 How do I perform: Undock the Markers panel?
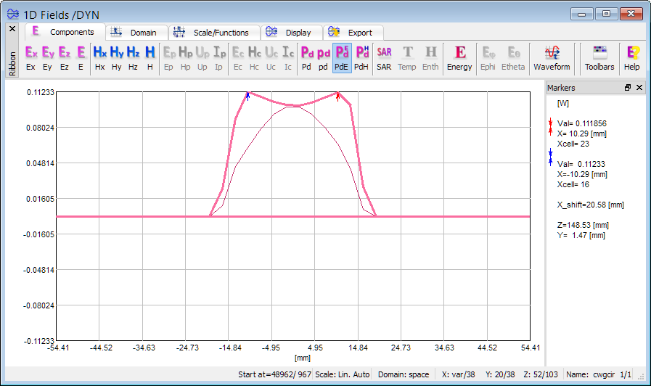(x=628, y=87)
